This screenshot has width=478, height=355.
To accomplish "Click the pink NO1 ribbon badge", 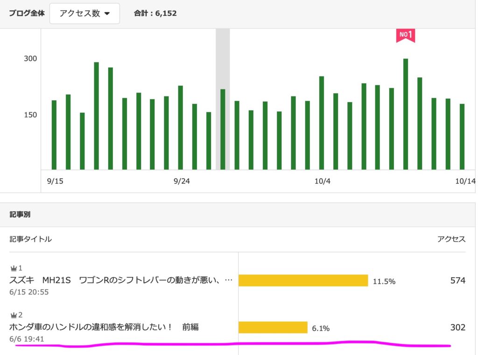I will (x=405, y=35).
